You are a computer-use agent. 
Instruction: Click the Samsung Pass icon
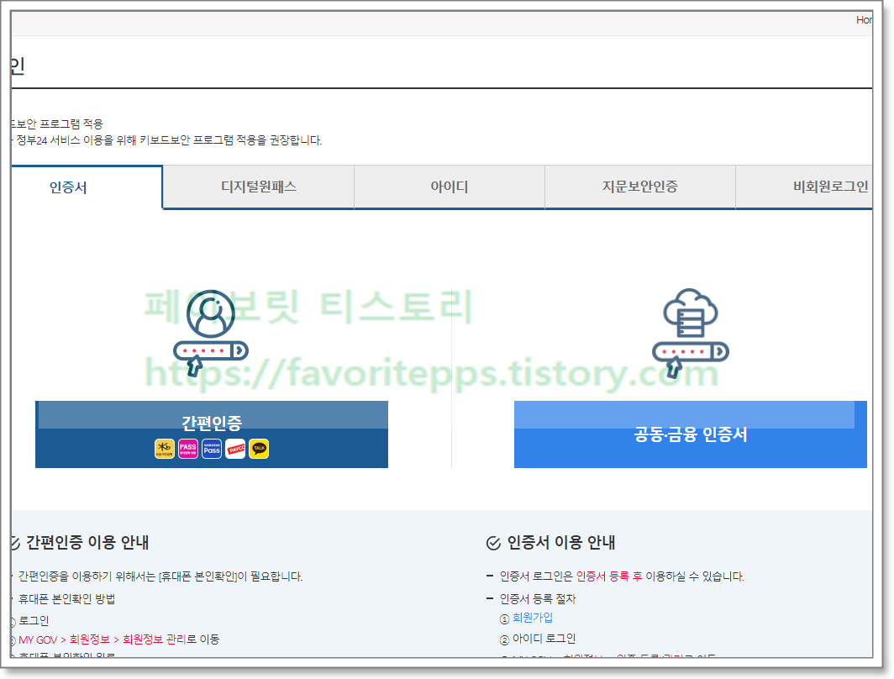pos(212,449)
